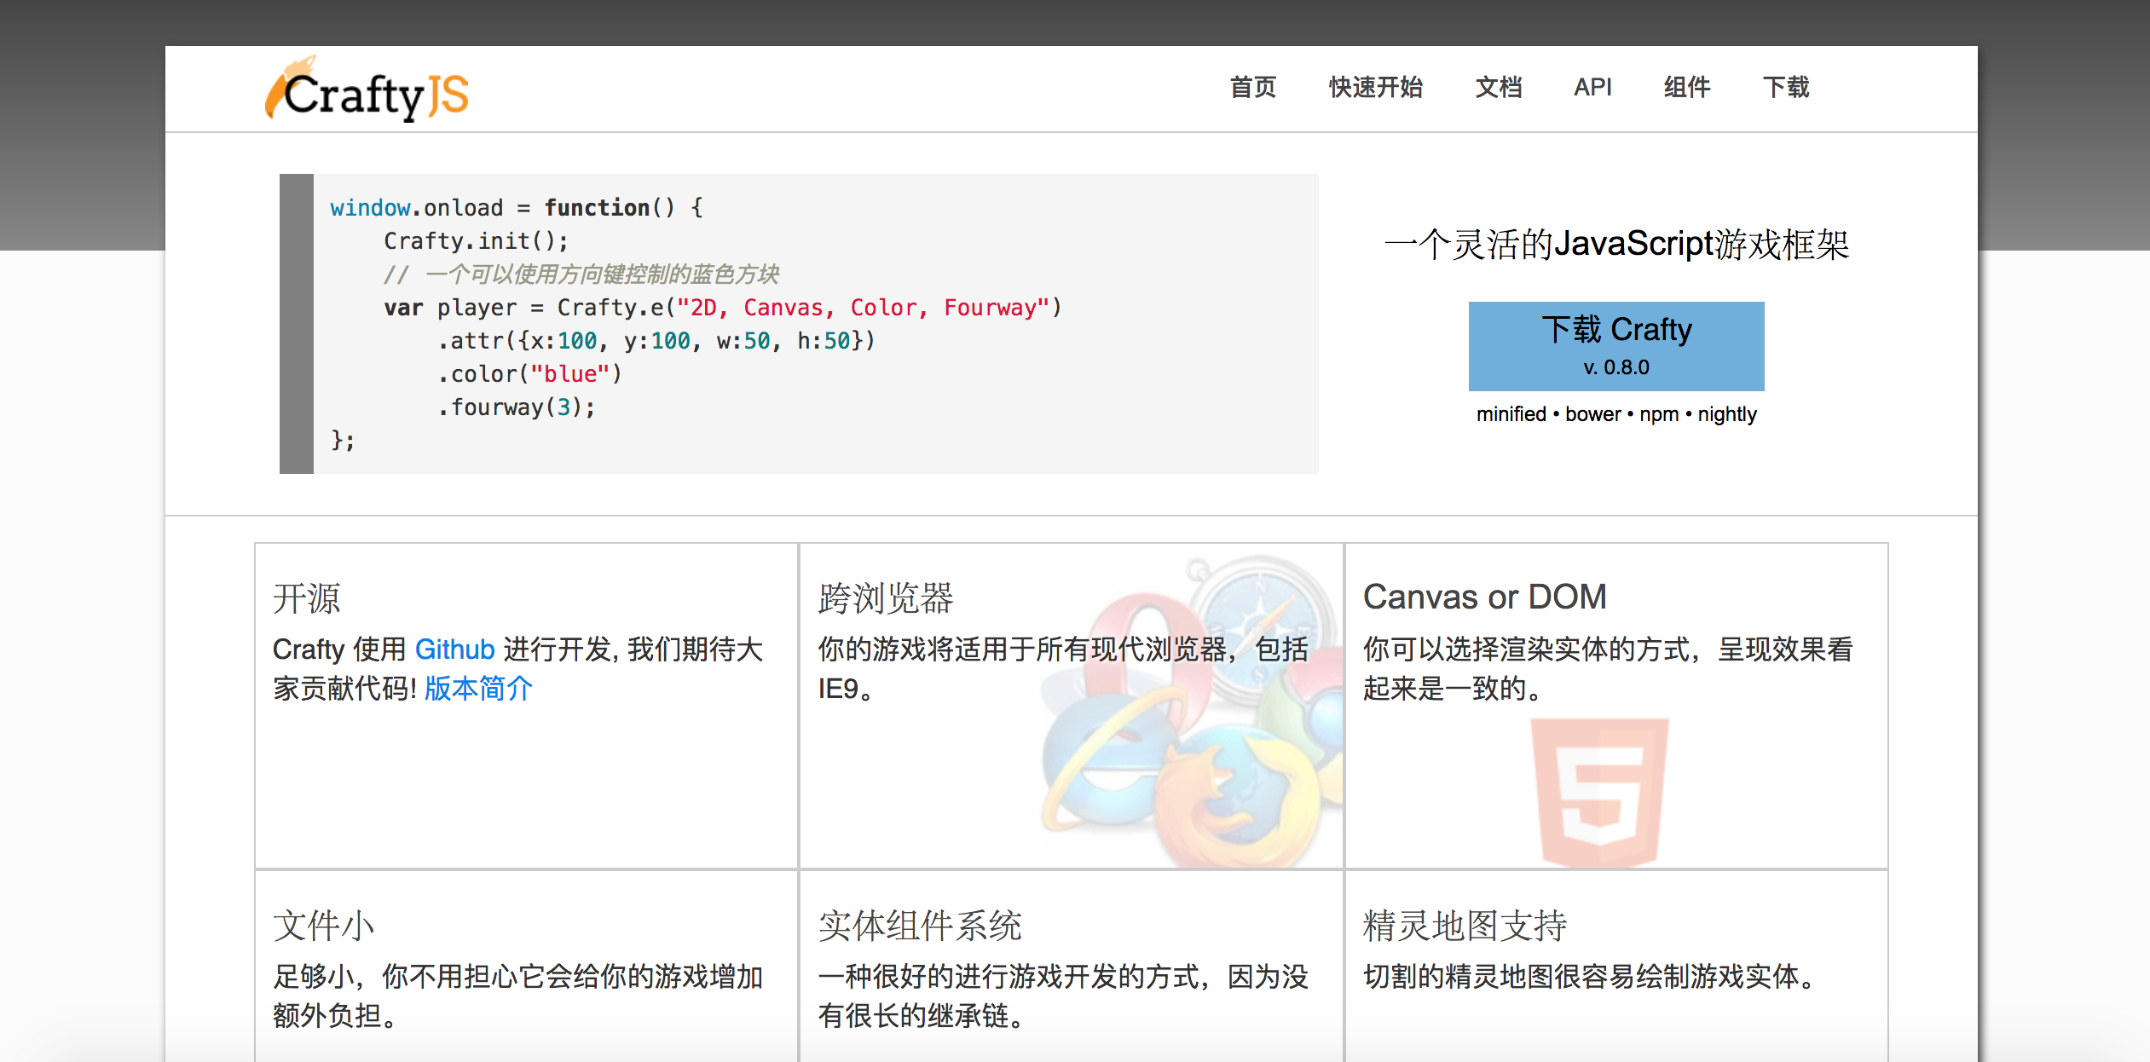Open the nightly build link
This screenshot has height=1062, width=2150.
click(1727, 415)
